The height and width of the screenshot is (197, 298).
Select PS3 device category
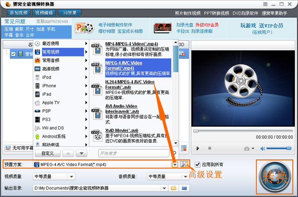pyautogui.click(x=61, y=120)
